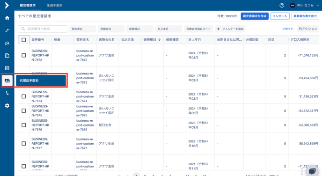Click the app logo chevron icon

coord(7,5)
